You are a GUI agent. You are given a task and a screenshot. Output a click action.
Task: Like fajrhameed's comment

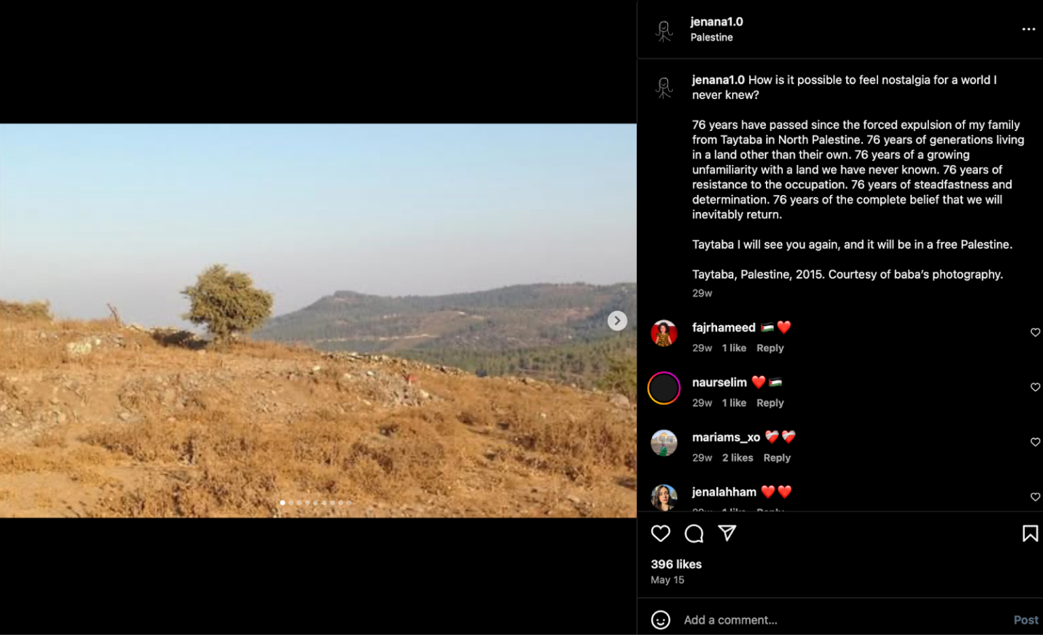click(1035, 332)
